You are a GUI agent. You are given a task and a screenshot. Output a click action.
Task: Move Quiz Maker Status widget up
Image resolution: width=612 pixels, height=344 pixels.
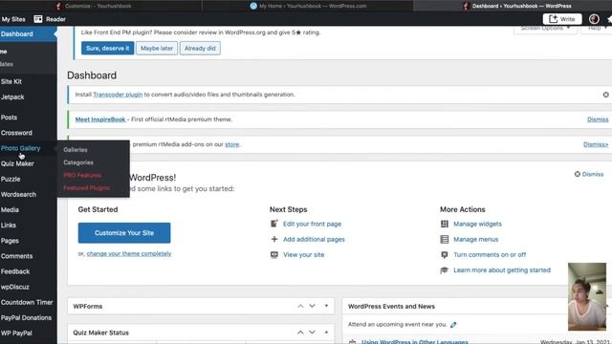coord(300,333)
